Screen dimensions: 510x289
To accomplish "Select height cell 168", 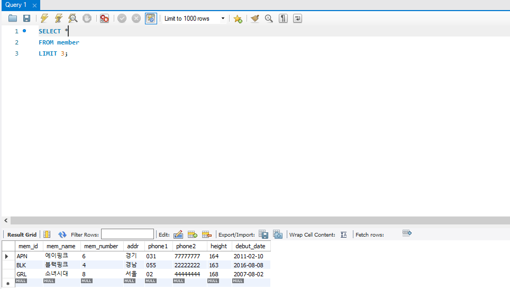I will (219, 274).
